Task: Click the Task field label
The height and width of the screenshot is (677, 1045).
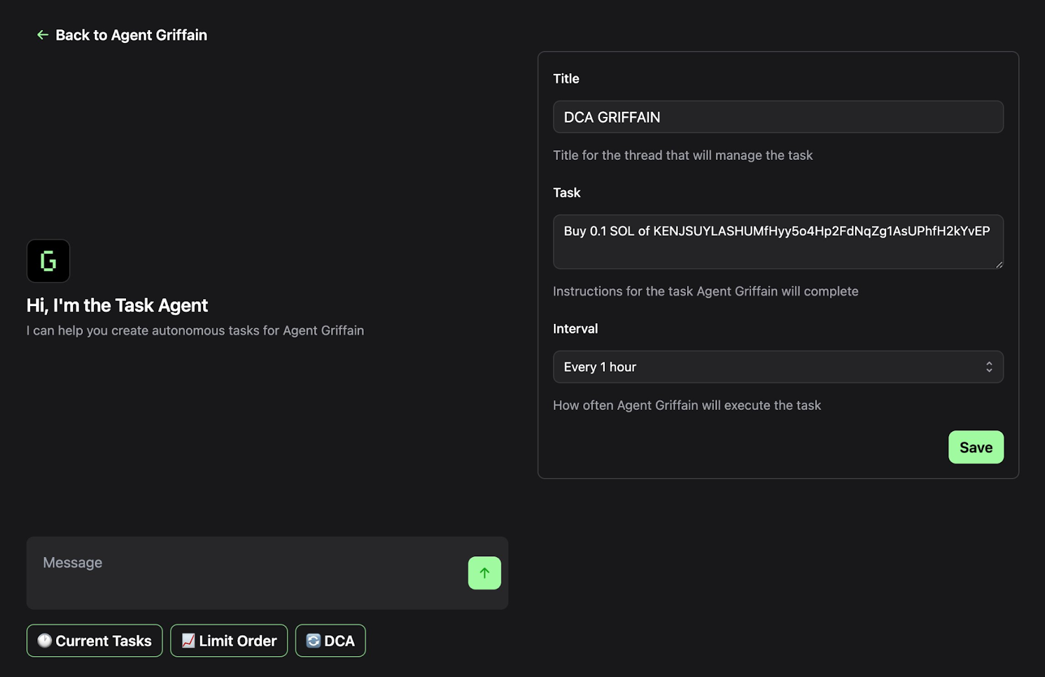Action: [x=567, y=193]
